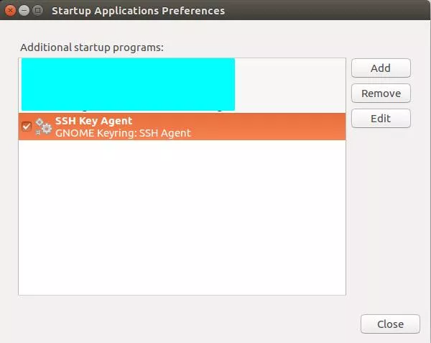
Task: Click the 'GNOME Keyring: SSH Agent' description
Action: pos(123,133)
